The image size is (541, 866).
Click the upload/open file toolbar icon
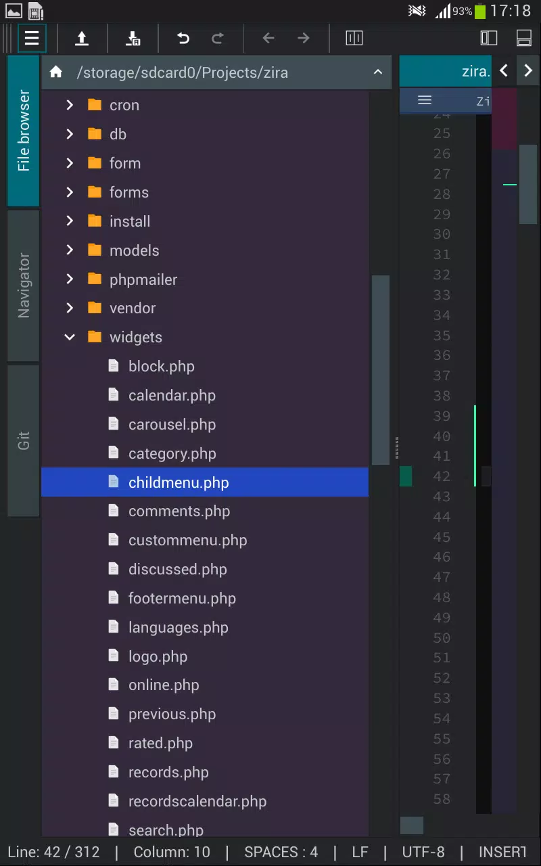(x=82, y=39)
